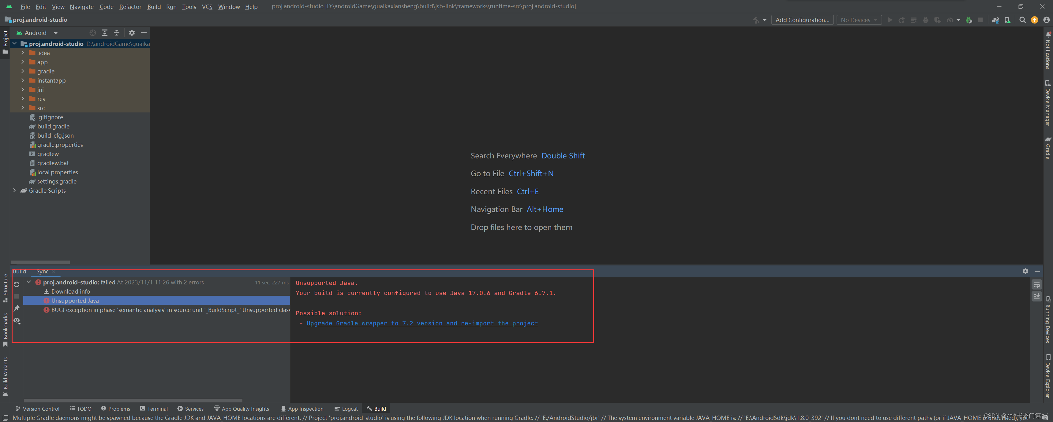The width and height of the screenshot is (1053, 422).
Task: Switch to the Terminal tool window tab
Action: point(154,409)
